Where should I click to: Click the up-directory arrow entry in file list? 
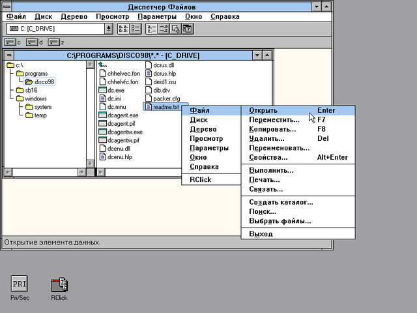[x=102, y=65]
